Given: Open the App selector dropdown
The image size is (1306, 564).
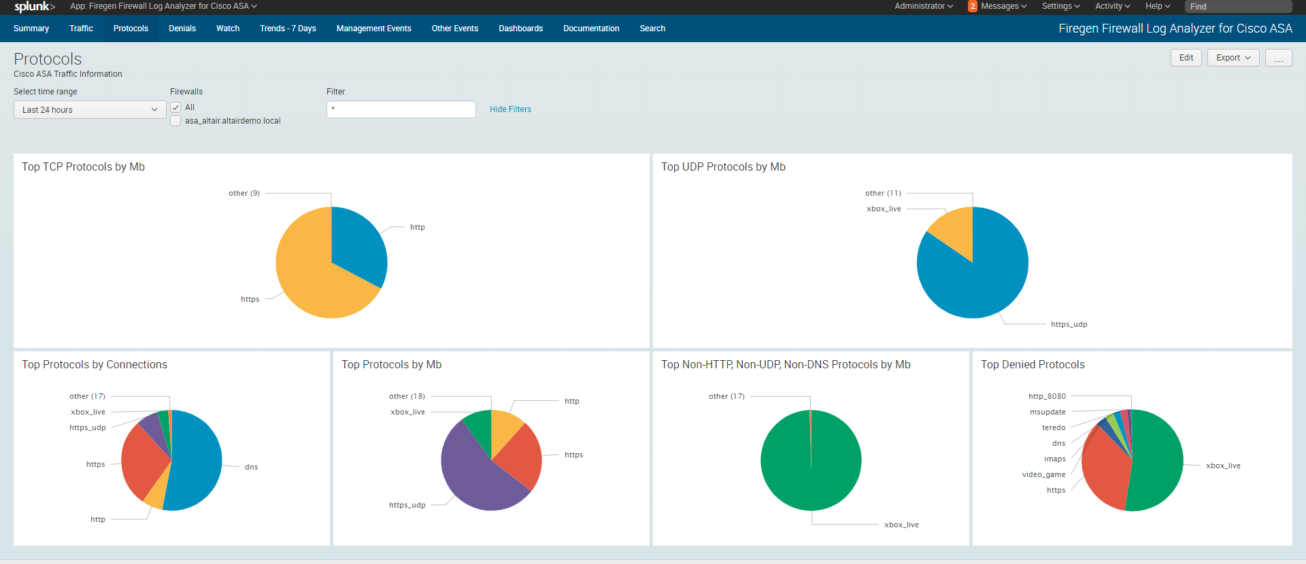Looking at the screenshot, I should pos(163,6).
